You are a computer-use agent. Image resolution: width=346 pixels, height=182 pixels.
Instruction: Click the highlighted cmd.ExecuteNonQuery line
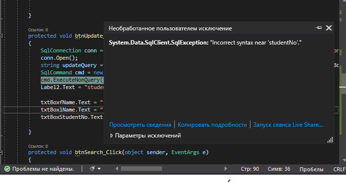point(72,80)
